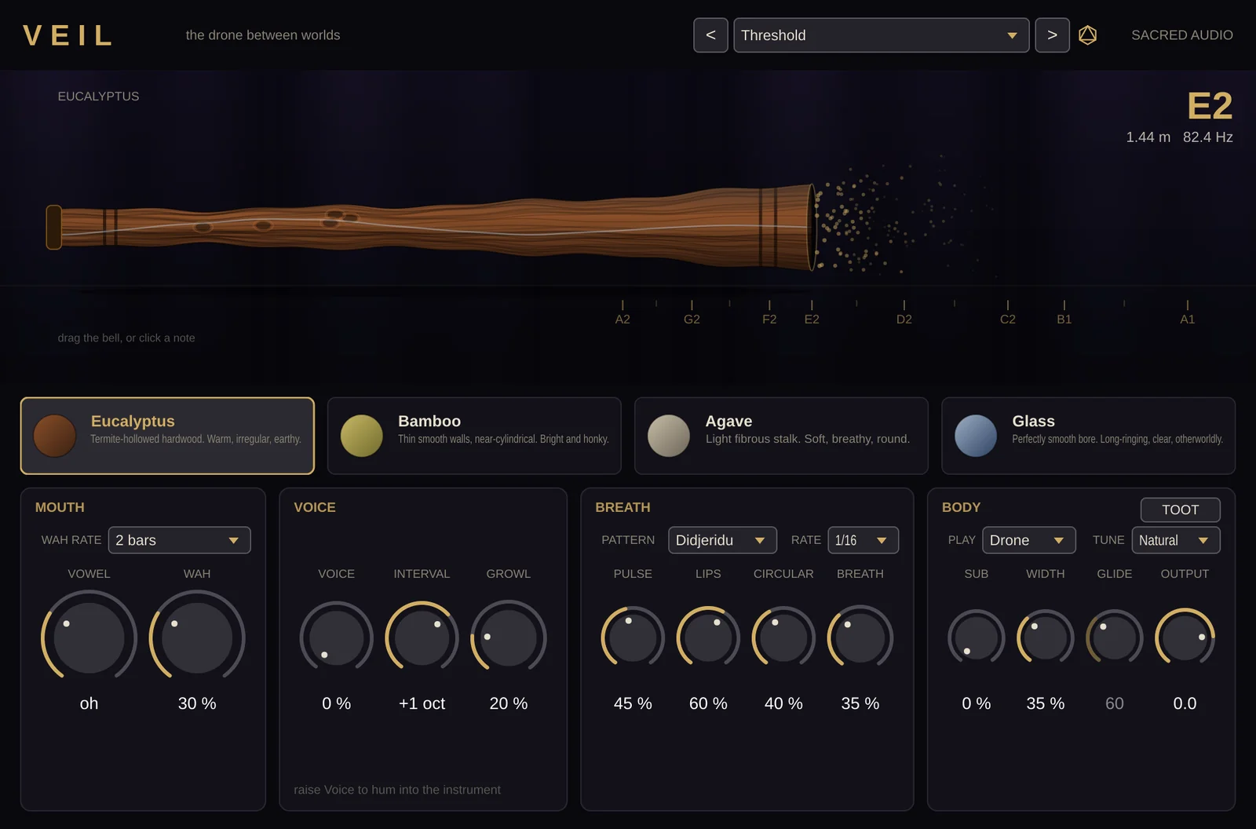1256x829 pixels.
Task: Click the randomize dice icon
Action: click(1087, 35)
